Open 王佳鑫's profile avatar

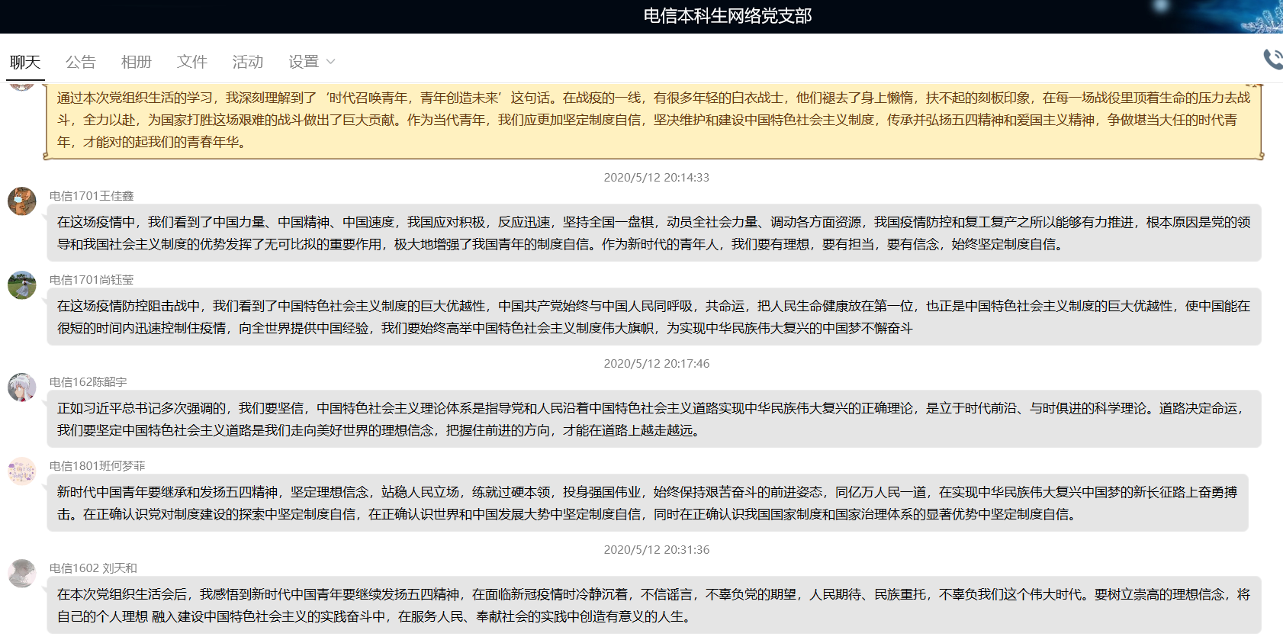(x=22, y=201)
